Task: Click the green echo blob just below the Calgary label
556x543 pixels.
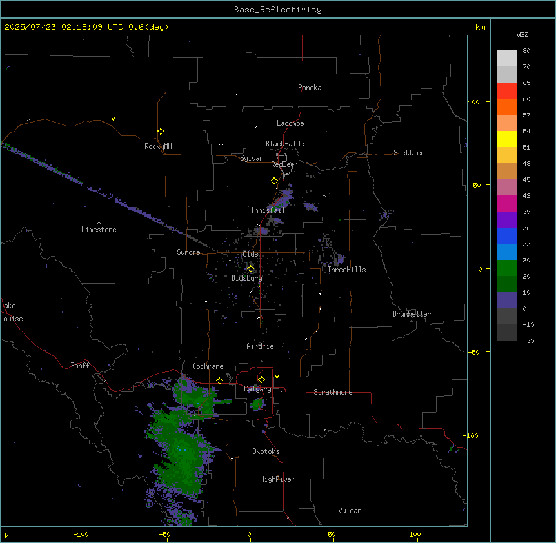Action: pyautogui.click(x=258, y=404)
